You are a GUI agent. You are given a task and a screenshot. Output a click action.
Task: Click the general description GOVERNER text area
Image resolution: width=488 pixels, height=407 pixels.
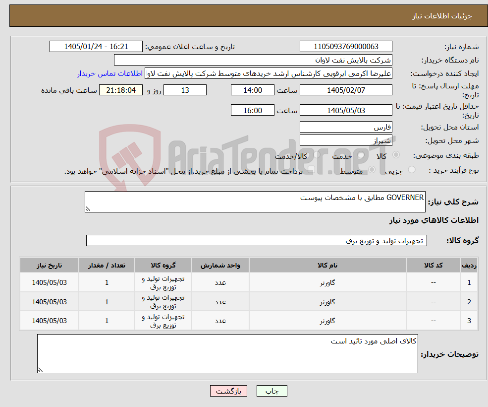click(255, 202)
